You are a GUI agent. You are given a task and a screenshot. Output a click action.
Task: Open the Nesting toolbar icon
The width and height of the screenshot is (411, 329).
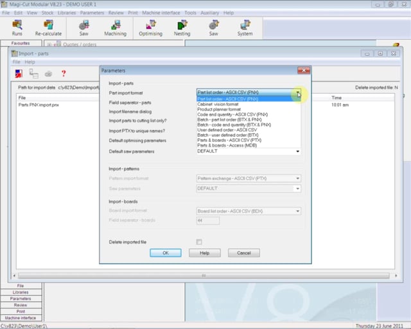pyautogui.click(x=182, y=28)
